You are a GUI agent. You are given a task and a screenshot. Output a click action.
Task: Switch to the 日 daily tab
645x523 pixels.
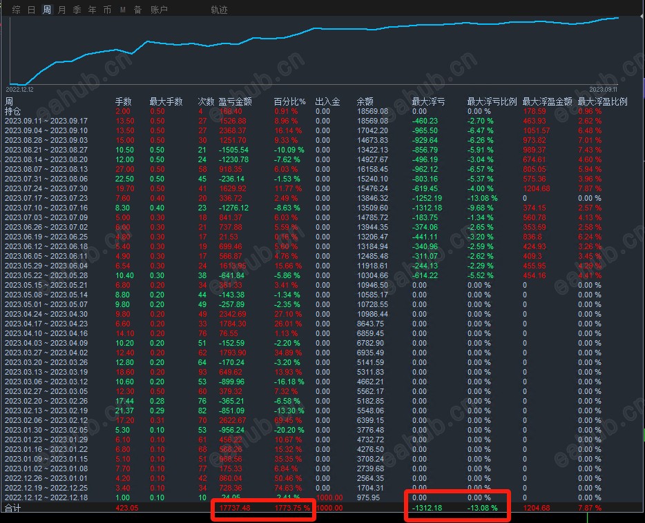pyautogui.click(x=31, y=10)
